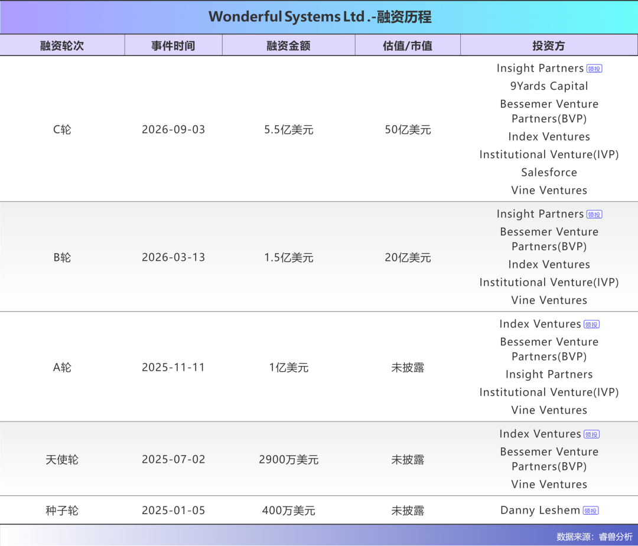Click 未披露 in the A轮 row
Screen dimensions: 638x546
pyautogui.click(x=408, y=367)
